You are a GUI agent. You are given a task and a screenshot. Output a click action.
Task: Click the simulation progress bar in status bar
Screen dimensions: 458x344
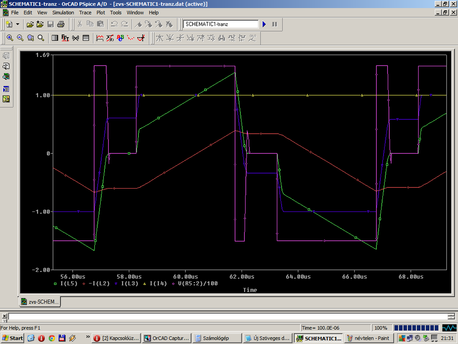[x=416, y=328]
